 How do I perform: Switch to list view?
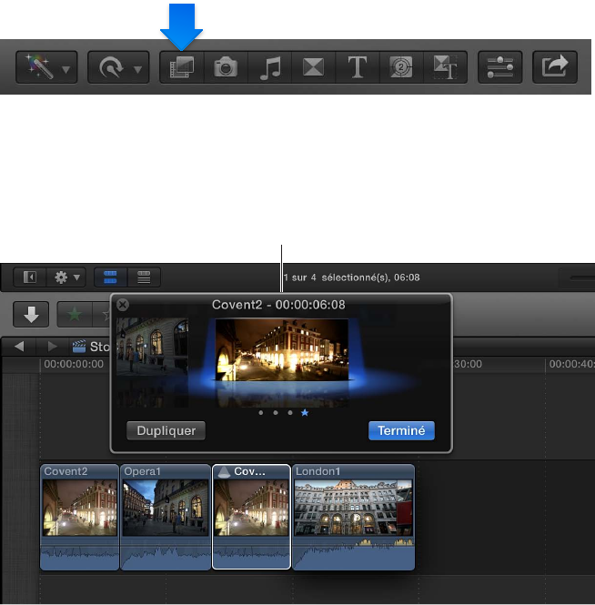(144, 277)
